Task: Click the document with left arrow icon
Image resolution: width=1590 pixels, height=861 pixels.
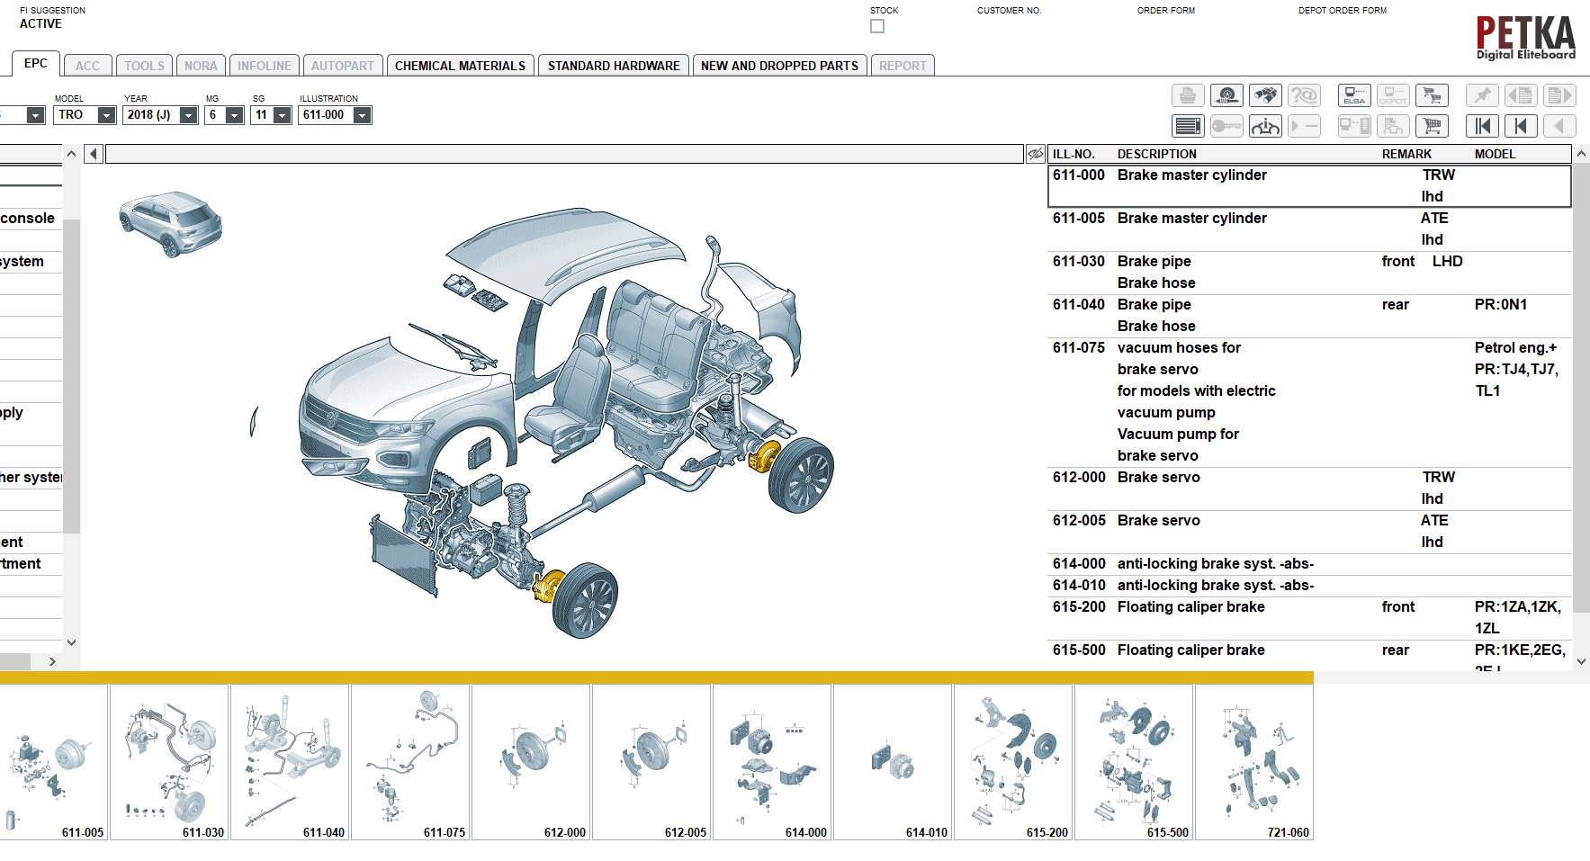Action: [1521, 95]
